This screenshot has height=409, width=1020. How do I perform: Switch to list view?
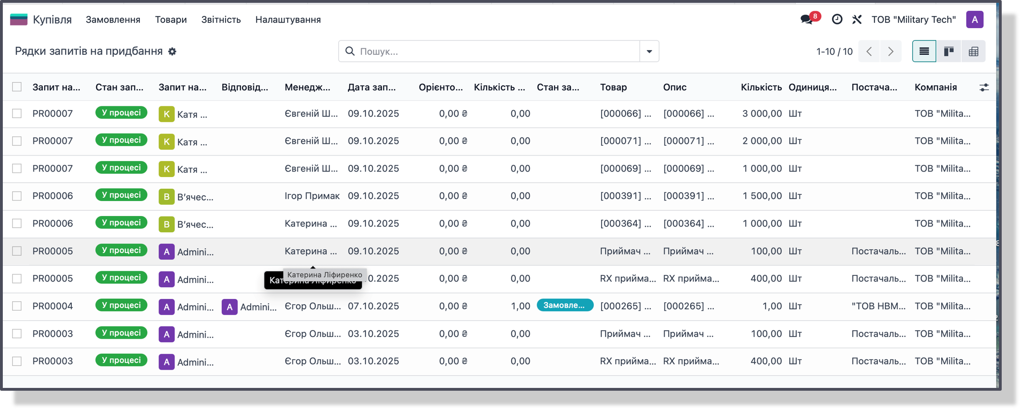[x=924, y=51]
